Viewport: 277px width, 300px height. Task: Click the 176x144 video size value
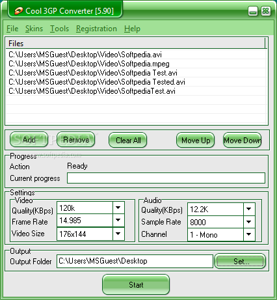pyautogui.click(x=73, y=234)
